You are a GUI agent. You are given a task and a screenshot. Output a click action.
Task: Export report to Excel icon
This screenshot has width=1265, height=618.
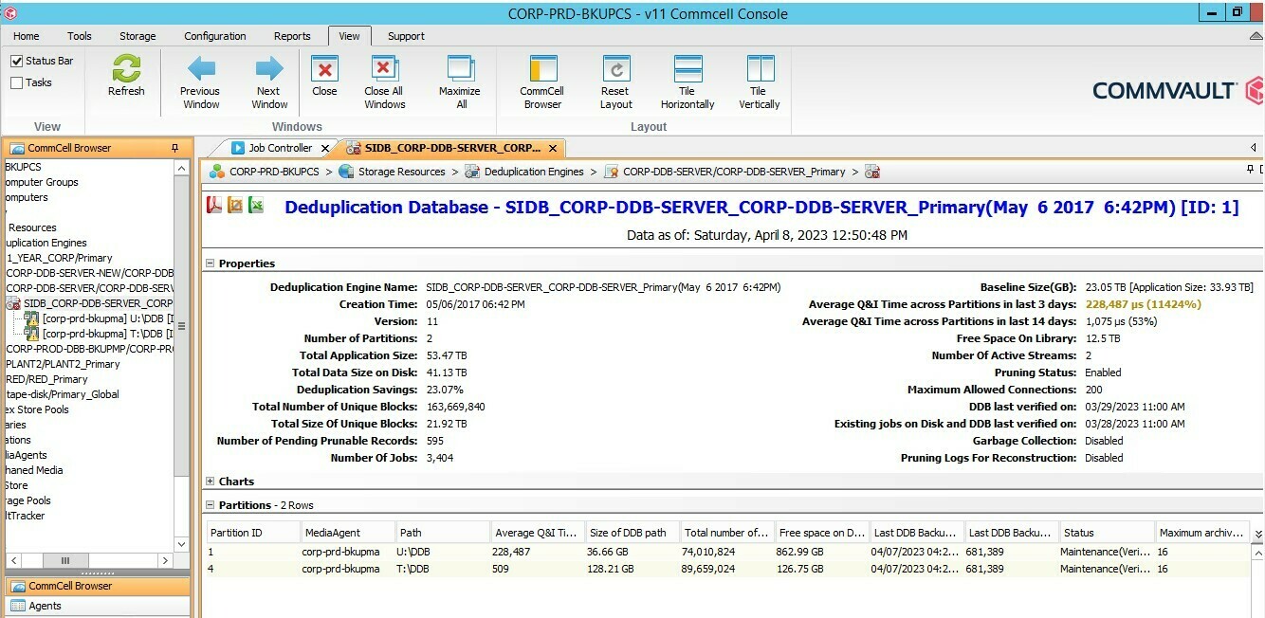256,205
